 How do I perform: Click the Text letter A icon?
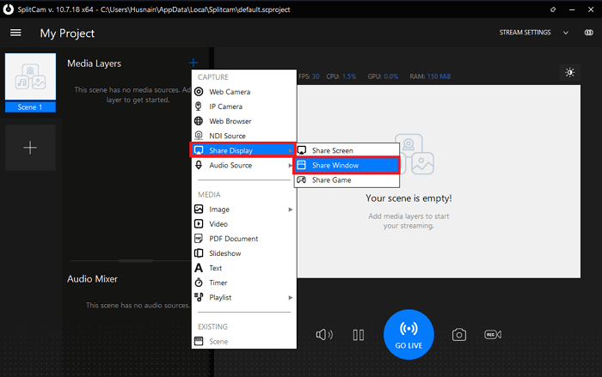[x=199, y=268]
